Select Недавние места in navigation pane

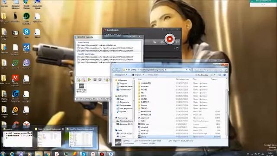(x=124, y=87)
